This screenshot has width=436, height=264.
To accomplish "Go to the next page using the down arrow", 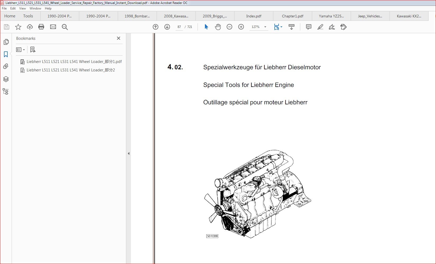I will 167,27.
